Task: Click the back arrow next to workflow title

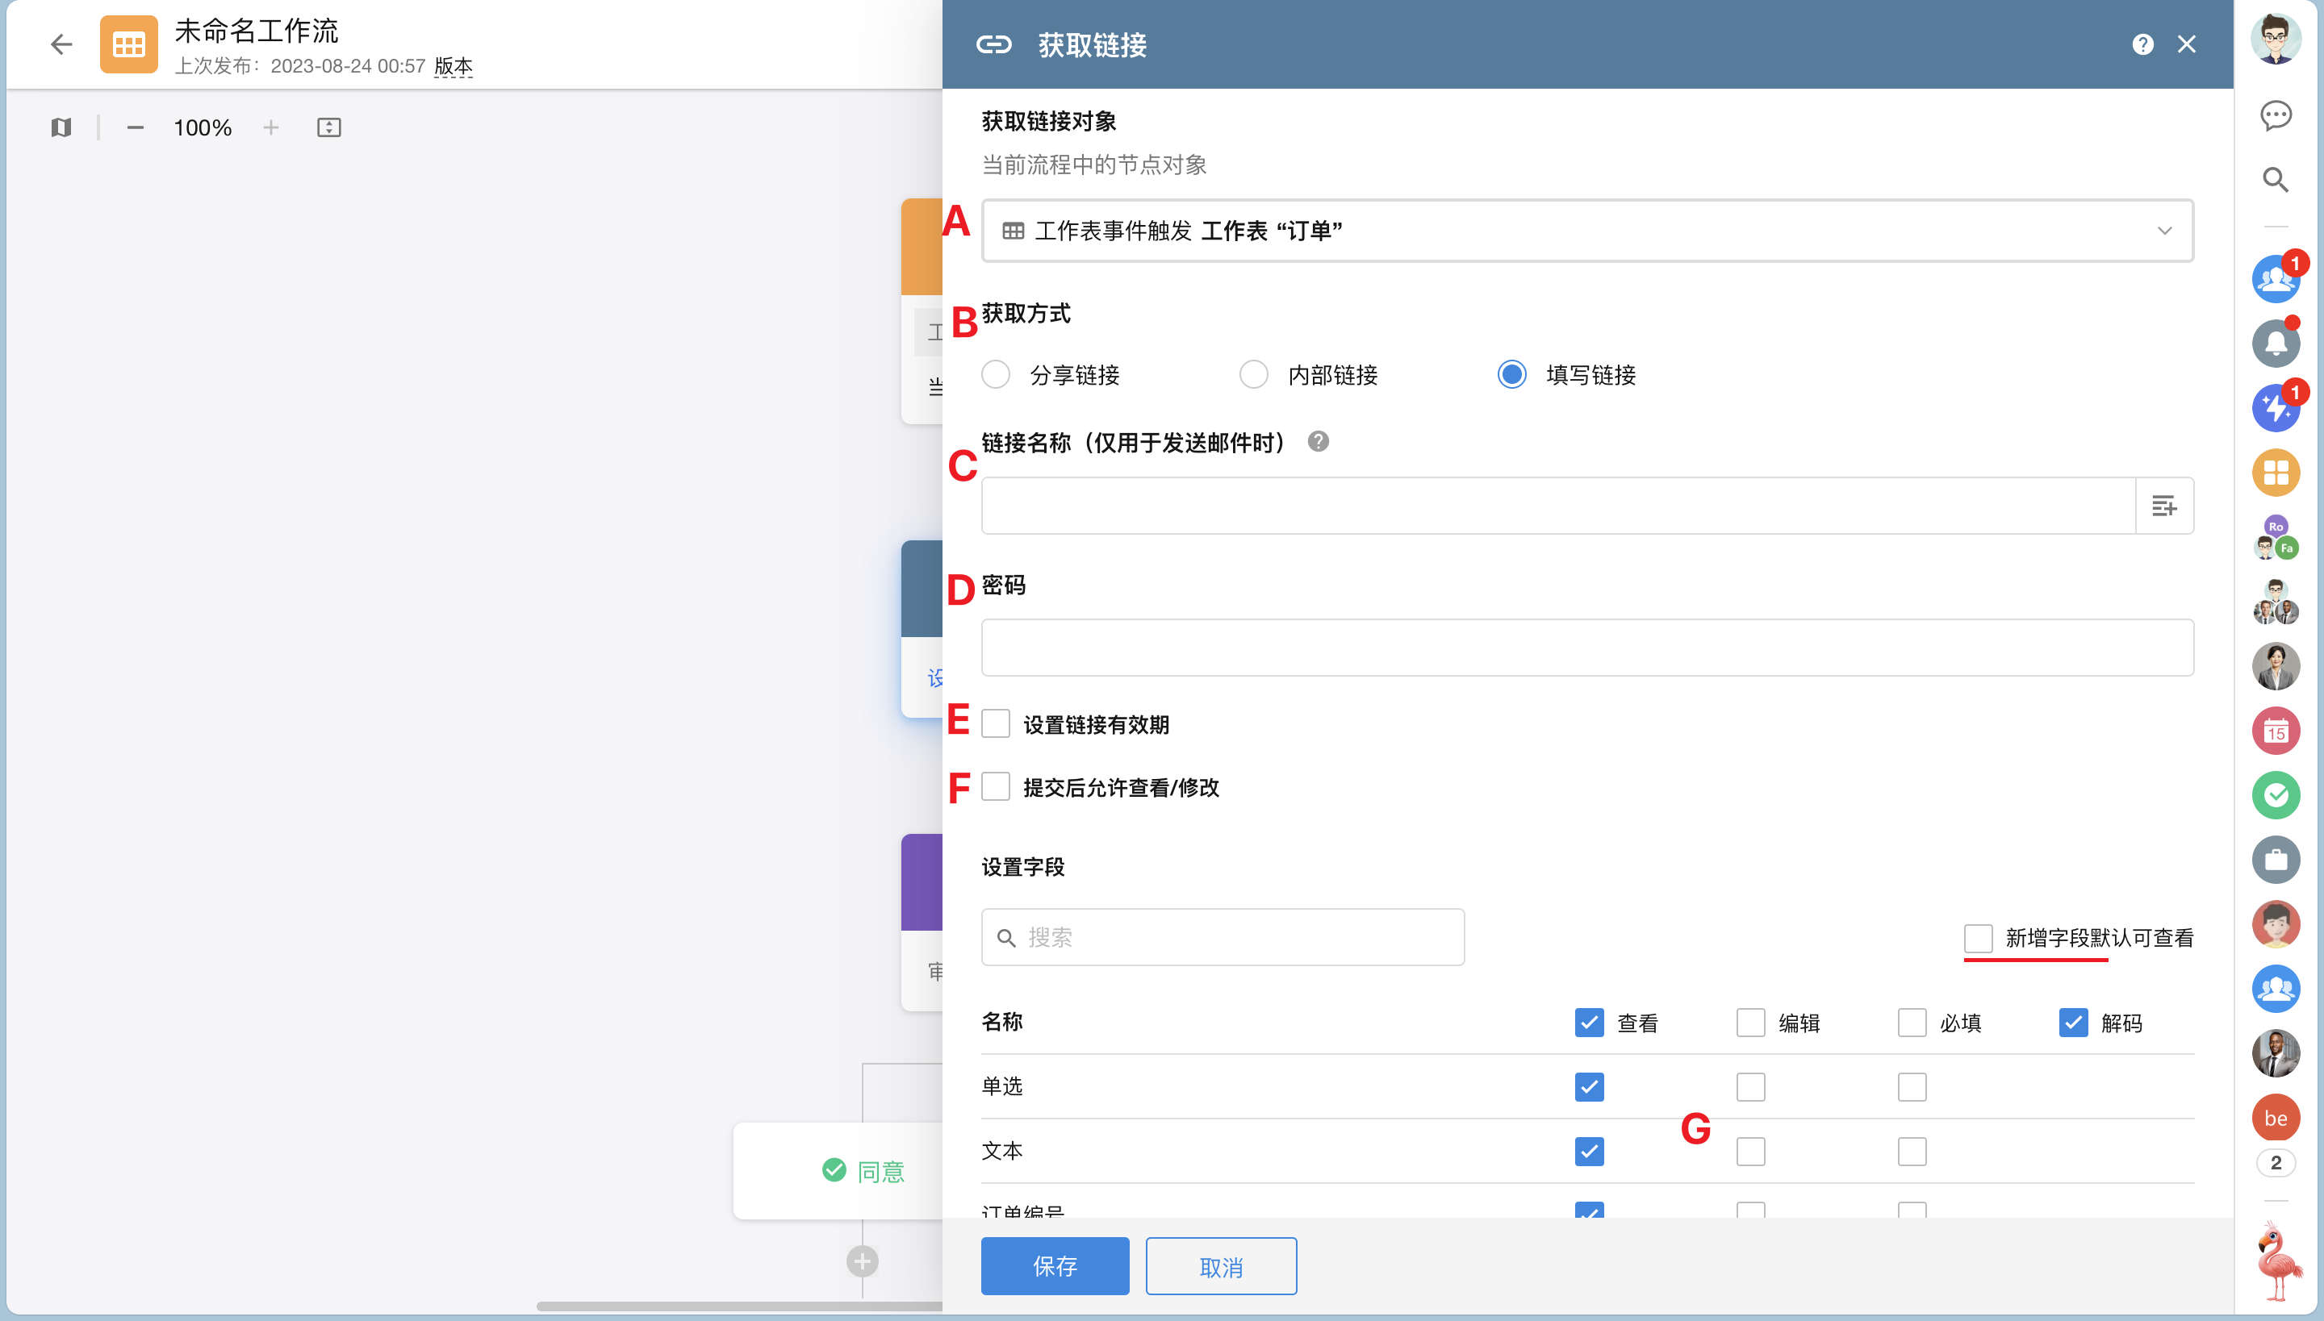Action: (61, 44)
